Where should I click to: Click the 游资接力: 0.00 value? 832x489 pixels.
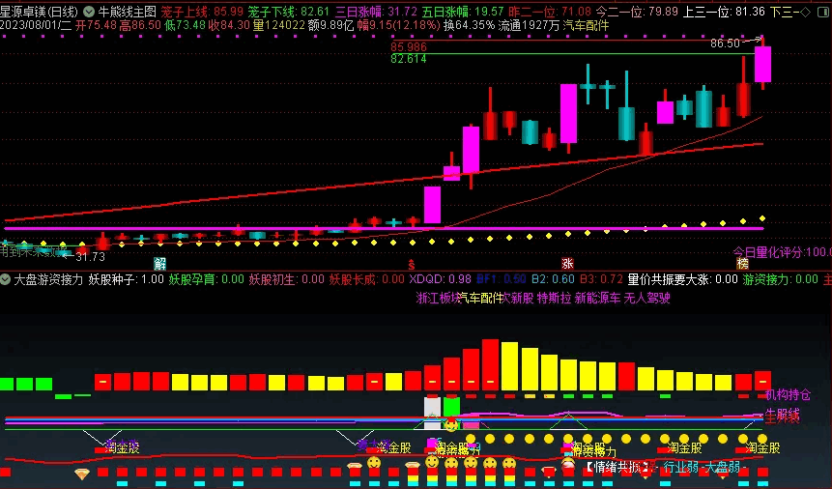[780, 279]
